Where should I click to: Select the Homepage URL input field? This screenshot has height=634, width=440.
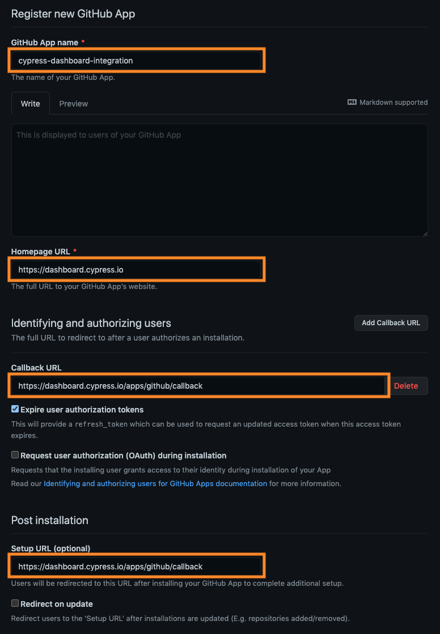click(x=136, y=269)
